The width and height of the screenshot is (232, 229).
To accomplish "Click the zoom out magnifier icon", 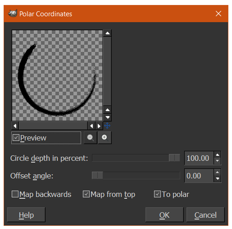I will [90, 138].
